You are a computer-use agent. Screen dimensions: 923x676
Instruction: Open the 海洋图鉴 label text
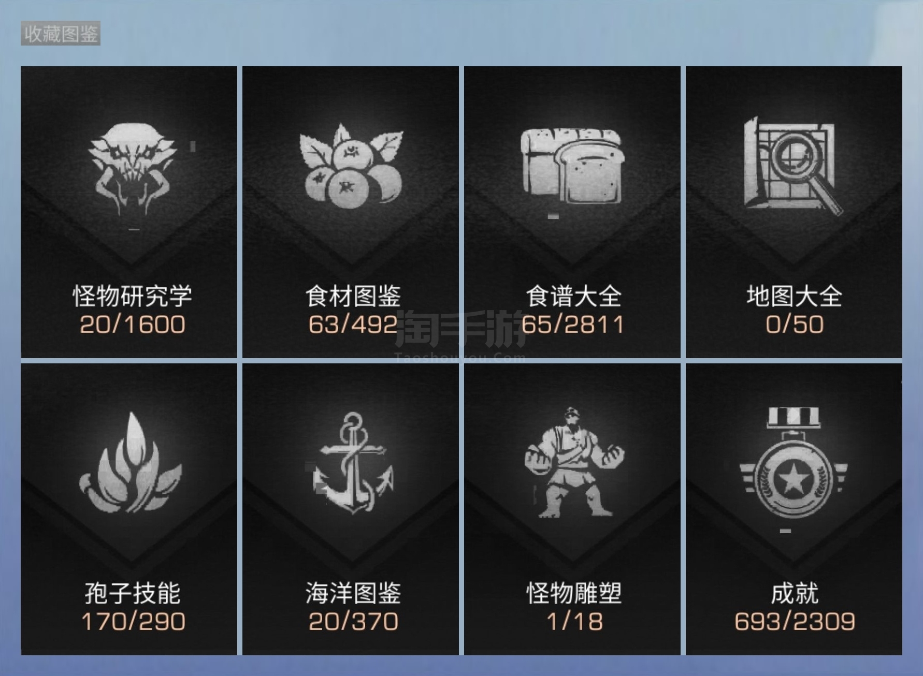(353, 593)
